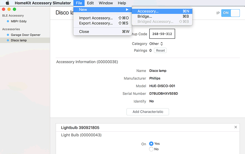Open the Window menu
Image resolution: width=245 pixels, height=154 pixels.
point(106,3)
